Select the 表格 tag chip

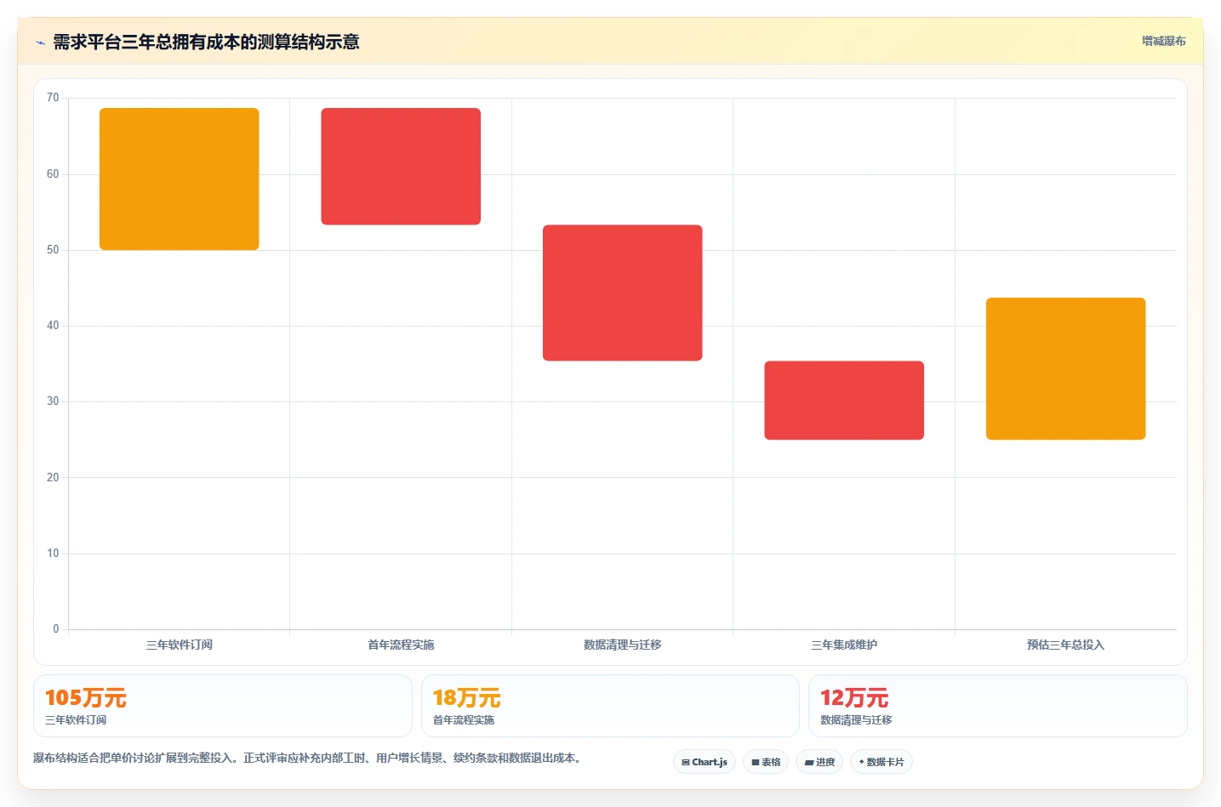tap(766, 762)
